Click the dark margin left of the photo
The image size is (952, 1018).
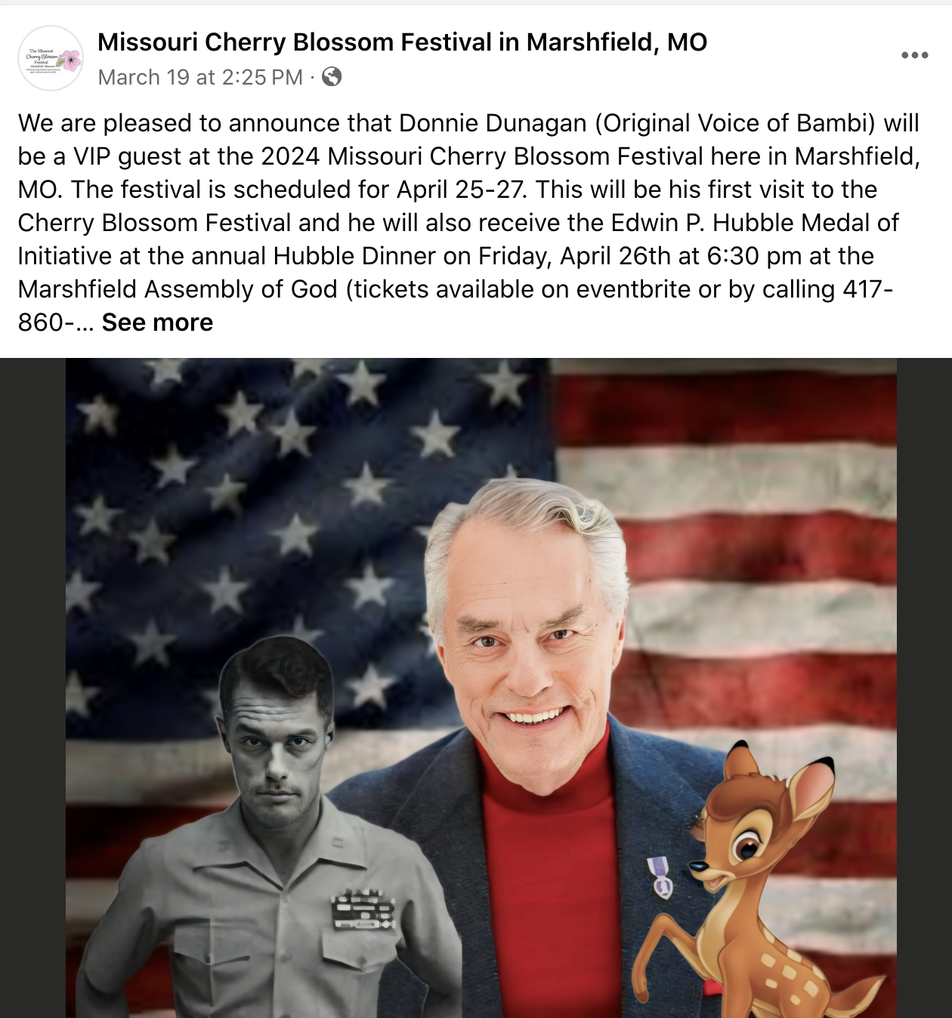[x=32, y=688]
